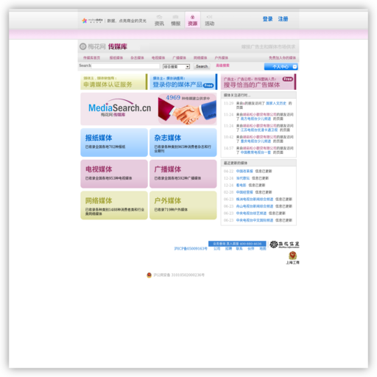Expand the 个人中心 dropdown arrow
The width and height of the screenshot is (377, 377).
coord(295,67)
